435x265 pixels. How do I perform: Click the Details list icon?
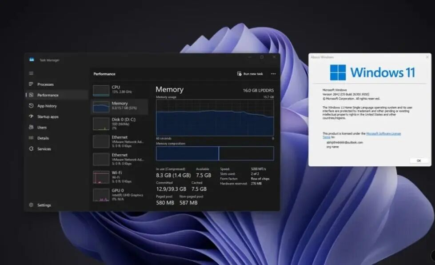pos(31,138)
